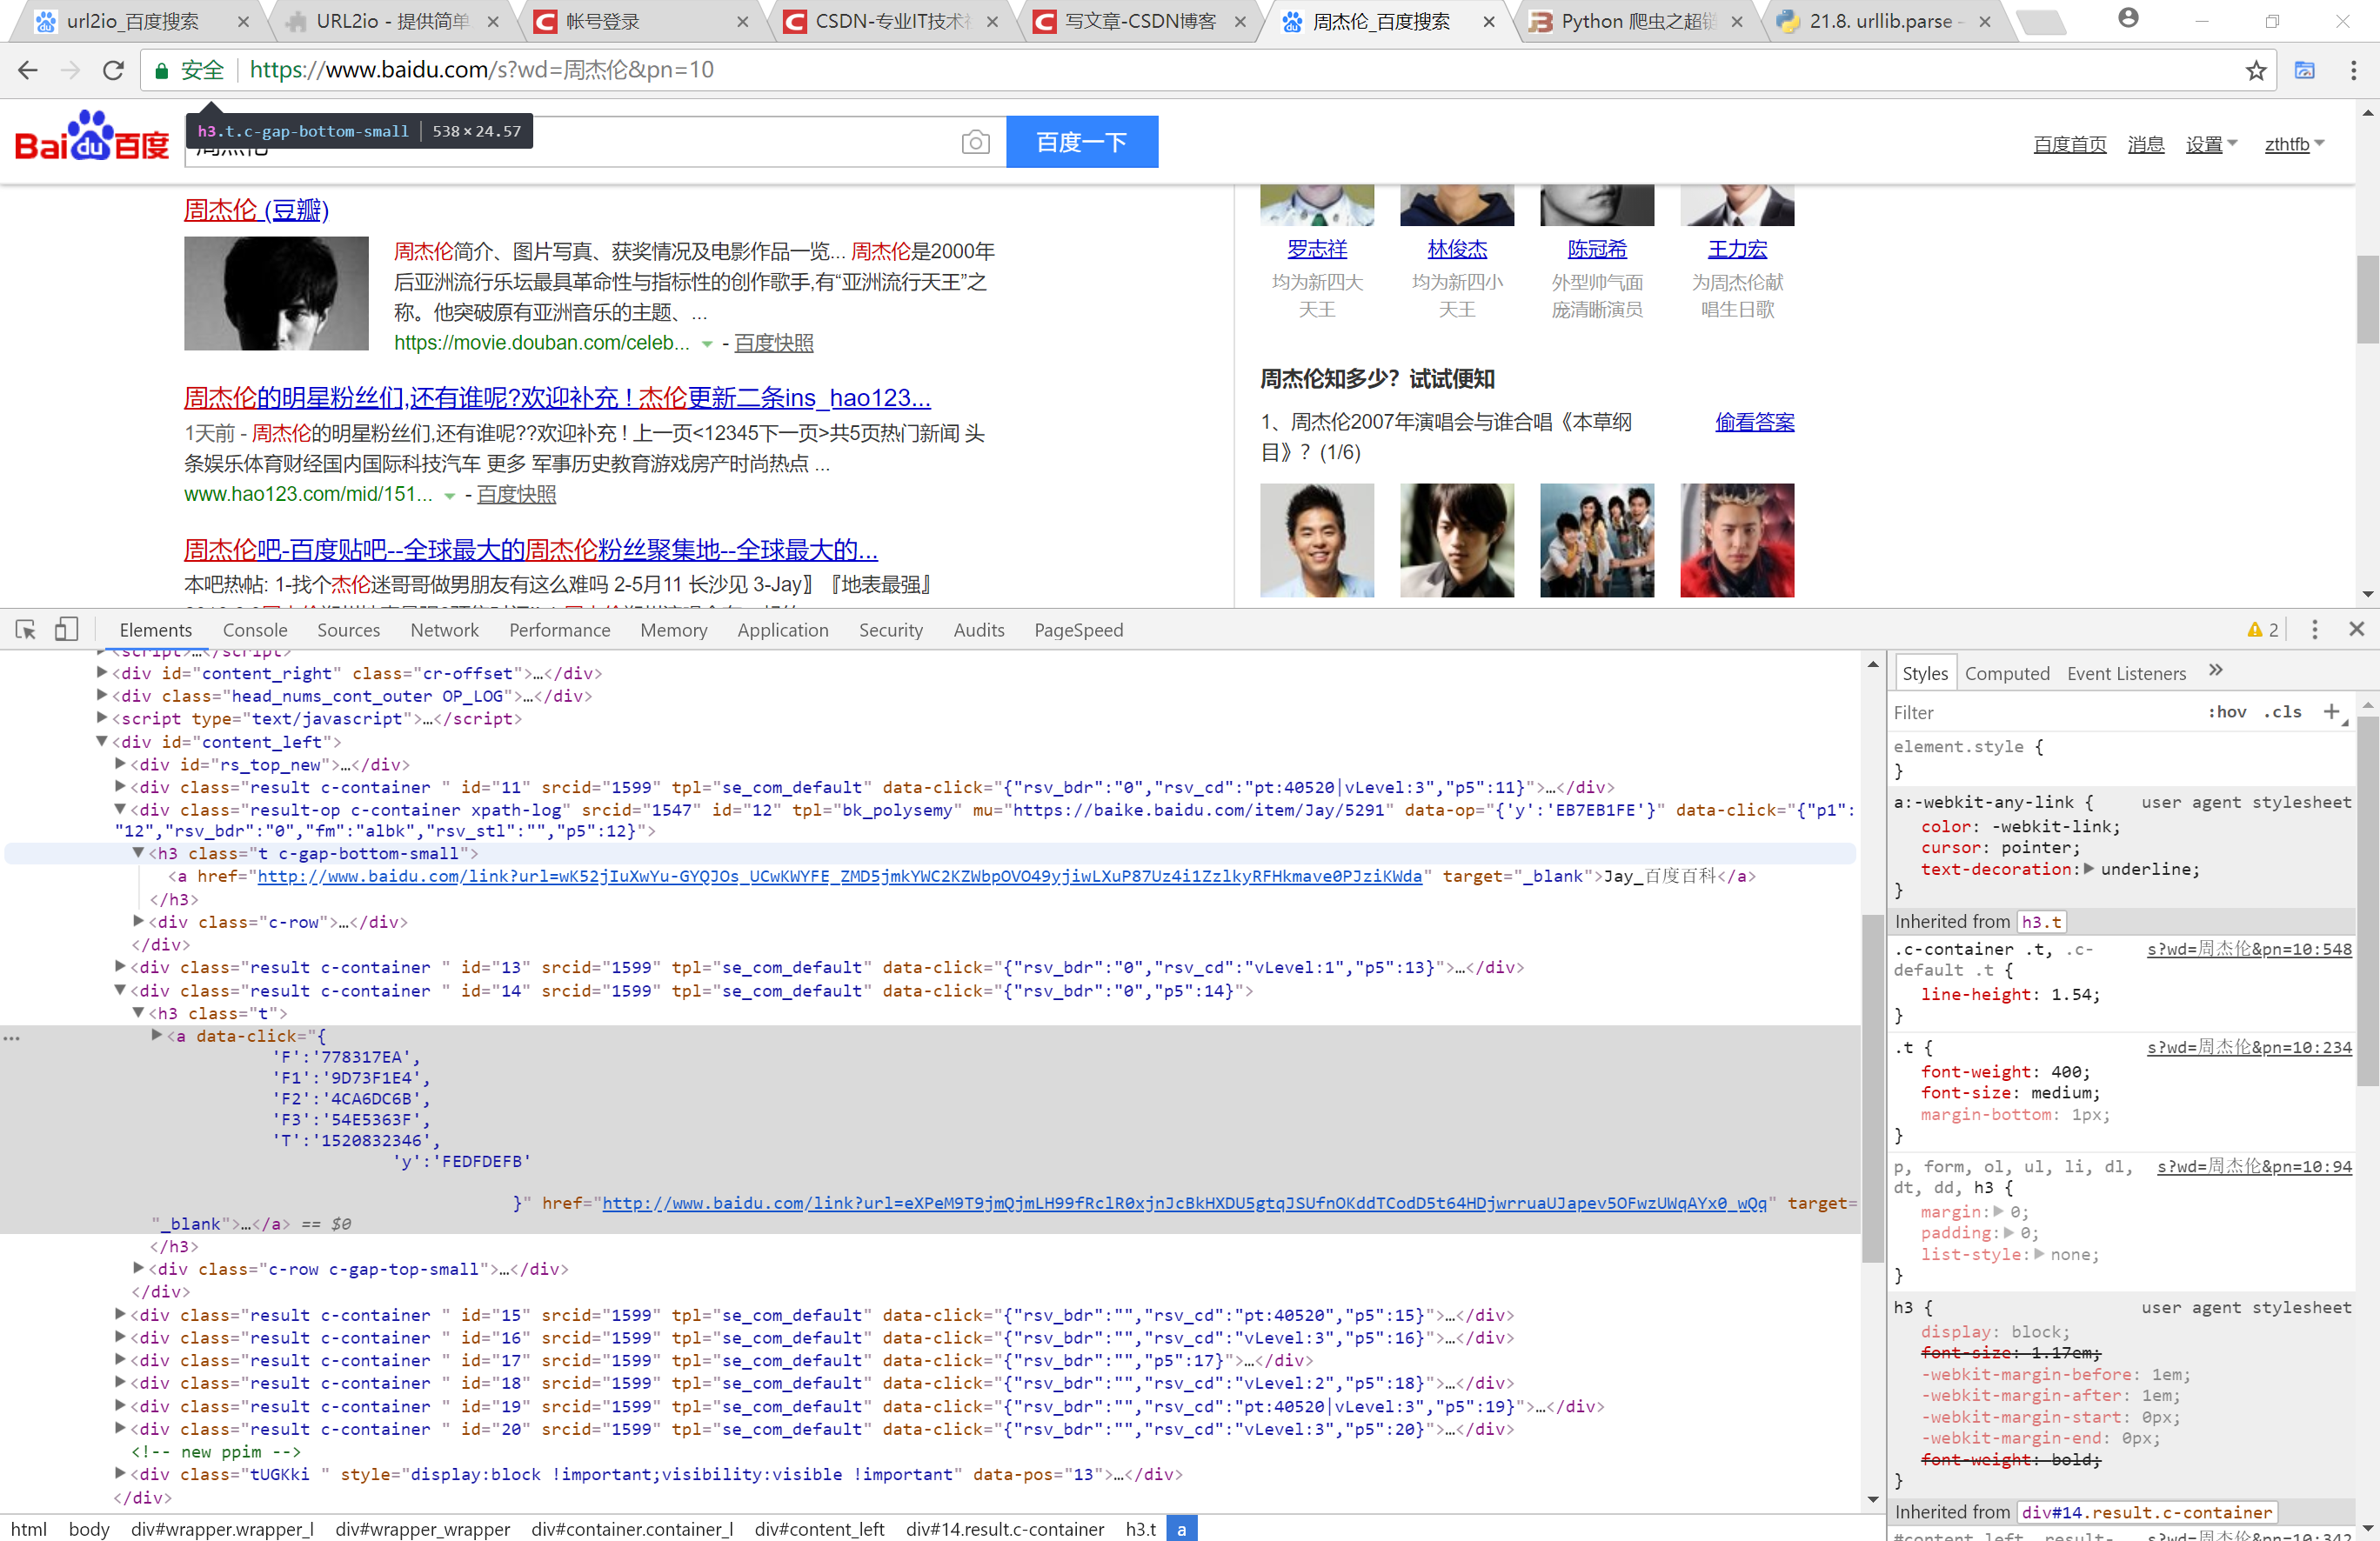Open the 周杰伦吧-百度贴吧 result link
This screenshot has width=2380, height=1541.
coord(531,550)
